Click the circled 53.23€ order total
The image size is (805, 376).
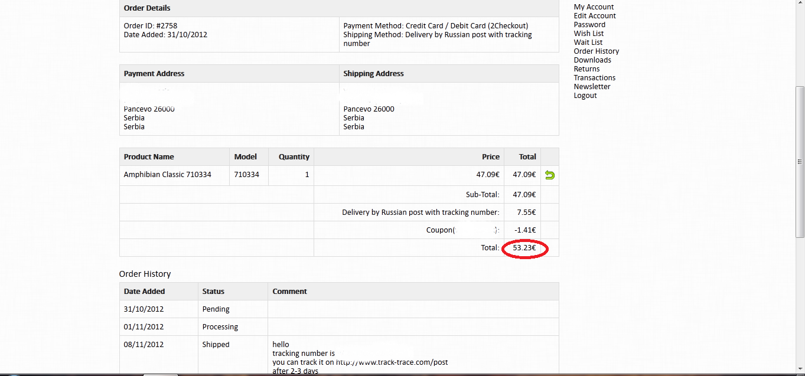pyautogui.click(x=524, y=249)
